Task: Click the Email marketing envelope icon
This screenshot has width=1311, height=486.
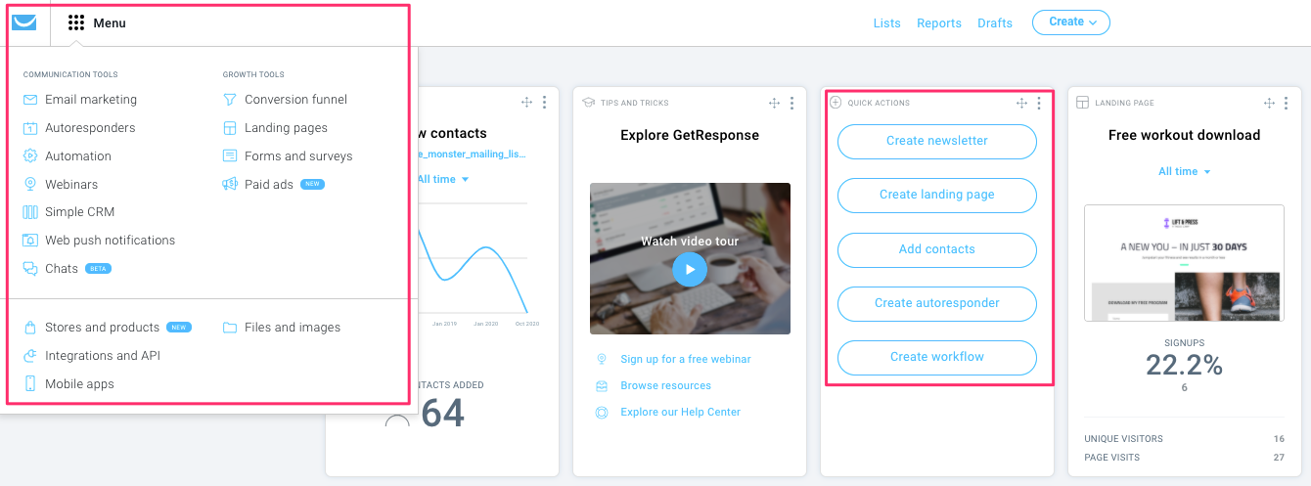Action: pyautogui.click(x=30, y=100)
